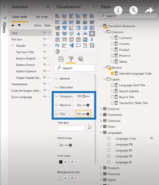159x185 pixels.
Task: Click the Font color fx conditional formatting button
Action: coord(72,162)
